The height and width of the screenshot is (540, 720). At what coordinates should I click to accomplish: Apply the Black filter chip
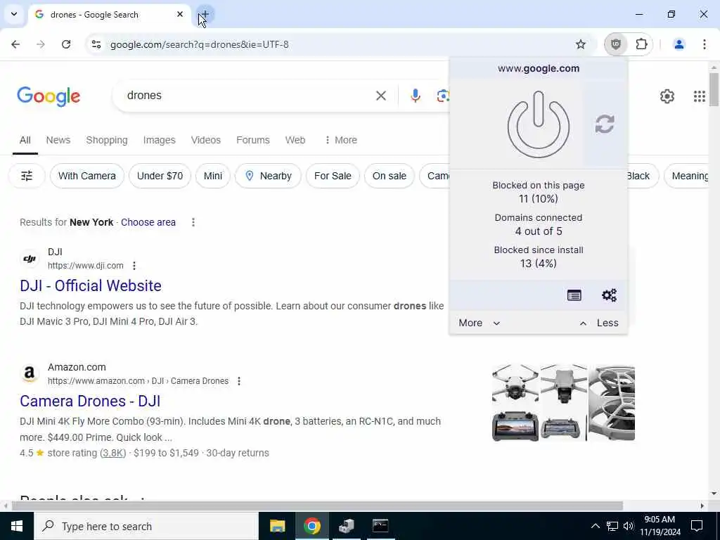point(643,176)
